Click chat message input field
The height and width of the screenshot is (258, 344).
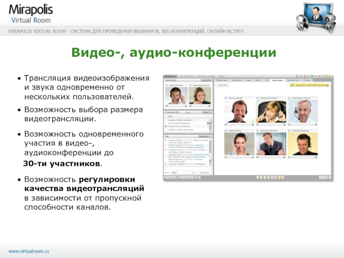pos(188,168)
